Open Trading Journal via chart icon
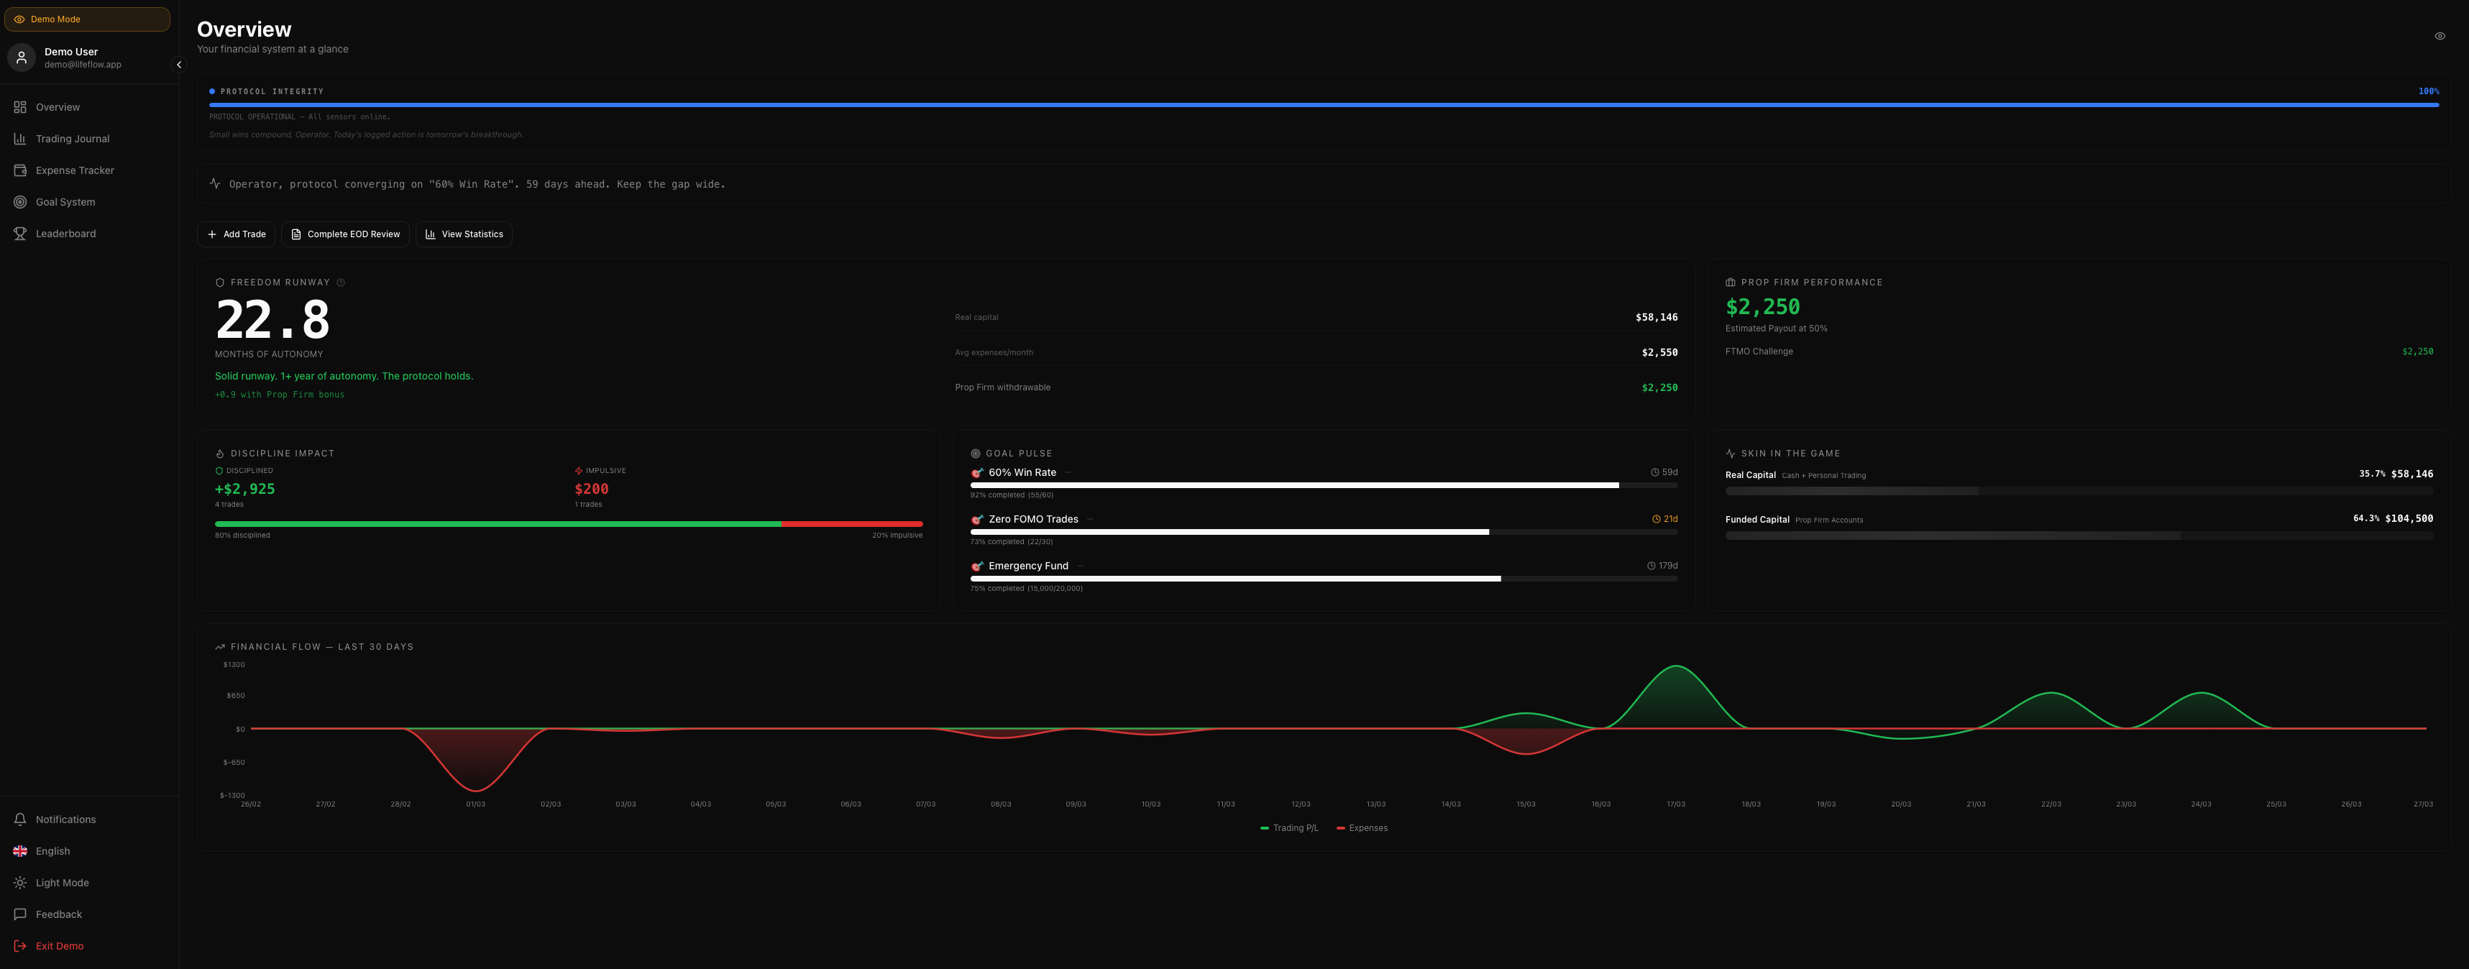 tap(20, 139)
